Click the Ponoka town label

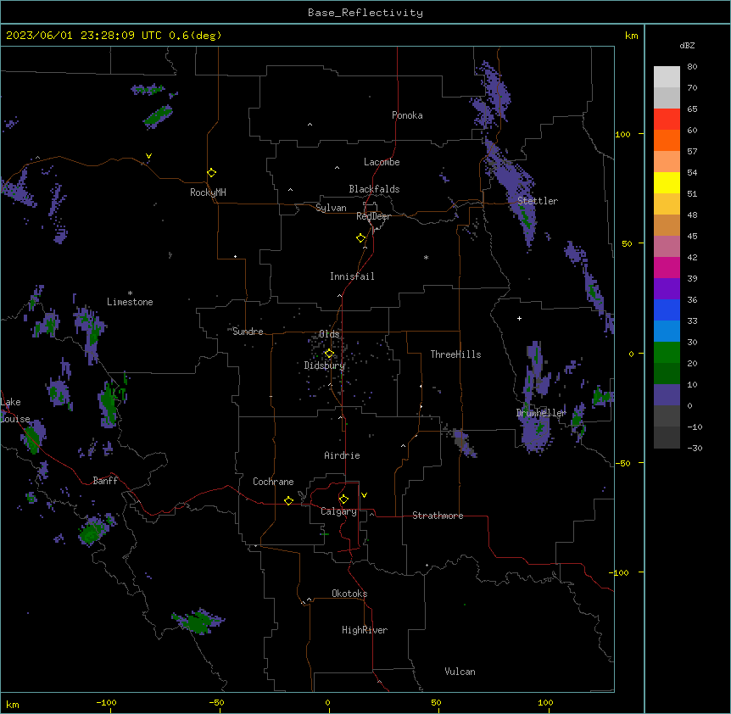point(407,115)
